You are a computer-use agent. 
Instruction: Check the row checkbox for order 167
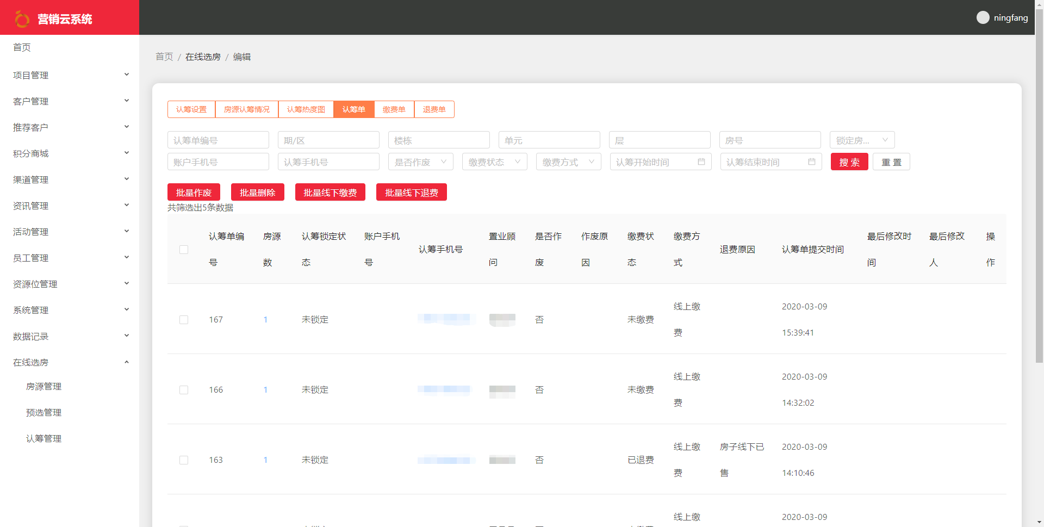pyautogui.click(x=184, y=320)
